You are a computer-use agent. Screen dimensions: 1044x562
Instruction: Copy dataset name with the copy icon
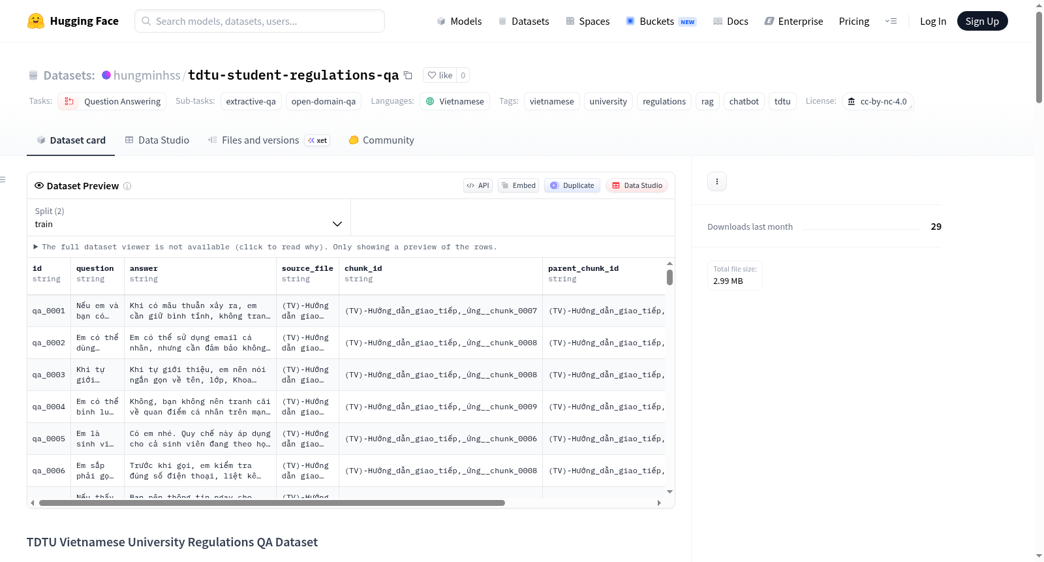(x=408, y=75)
